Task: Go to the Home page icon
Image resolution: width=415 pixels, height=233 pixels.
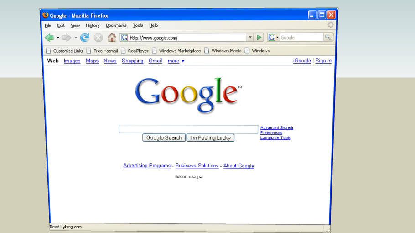Action: [112, 38]
